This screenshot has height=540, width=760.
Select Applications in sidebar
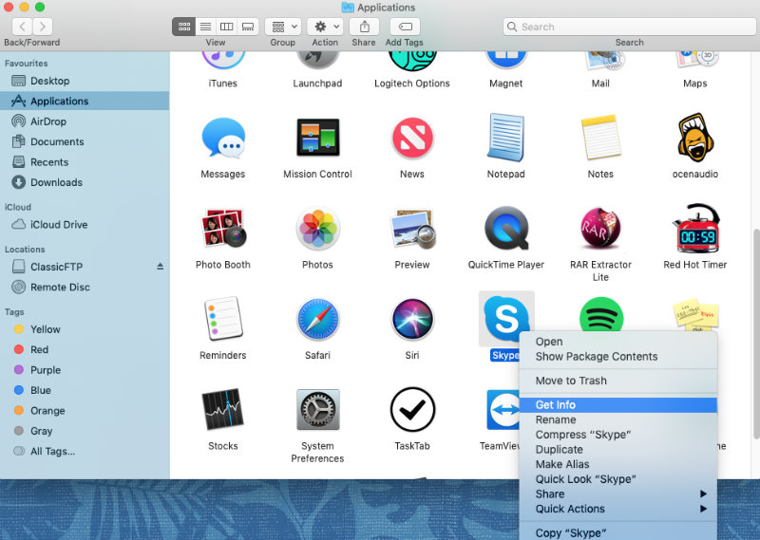[x=85, y=102]
